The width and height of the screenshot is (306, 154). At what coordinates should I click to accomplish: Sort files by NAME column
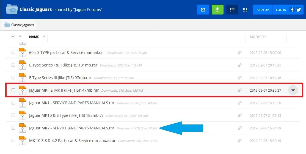coord(34,37)
